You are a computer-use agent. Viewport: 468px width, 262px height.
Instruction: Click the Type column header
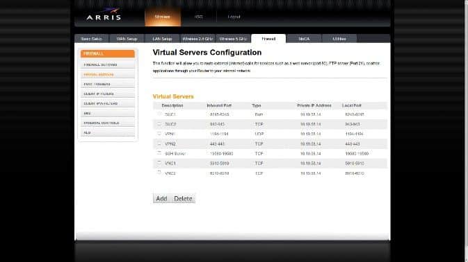[257, 105]
